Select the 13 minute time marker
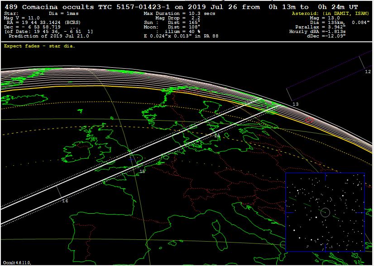Image resolution: width=374 pixels, height=266 pixels. 295,104
